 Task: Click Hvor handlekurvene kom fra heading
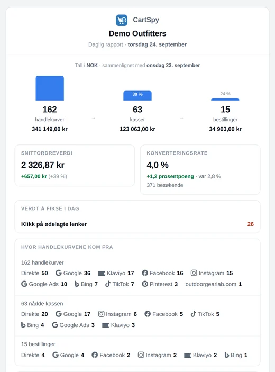pos(67,247)
